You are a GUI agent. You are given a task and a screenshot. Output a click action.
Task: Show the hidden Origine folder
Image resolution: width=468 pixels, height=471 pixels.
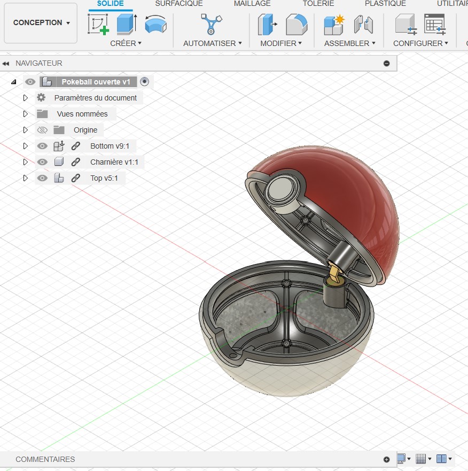click(42, 130)
